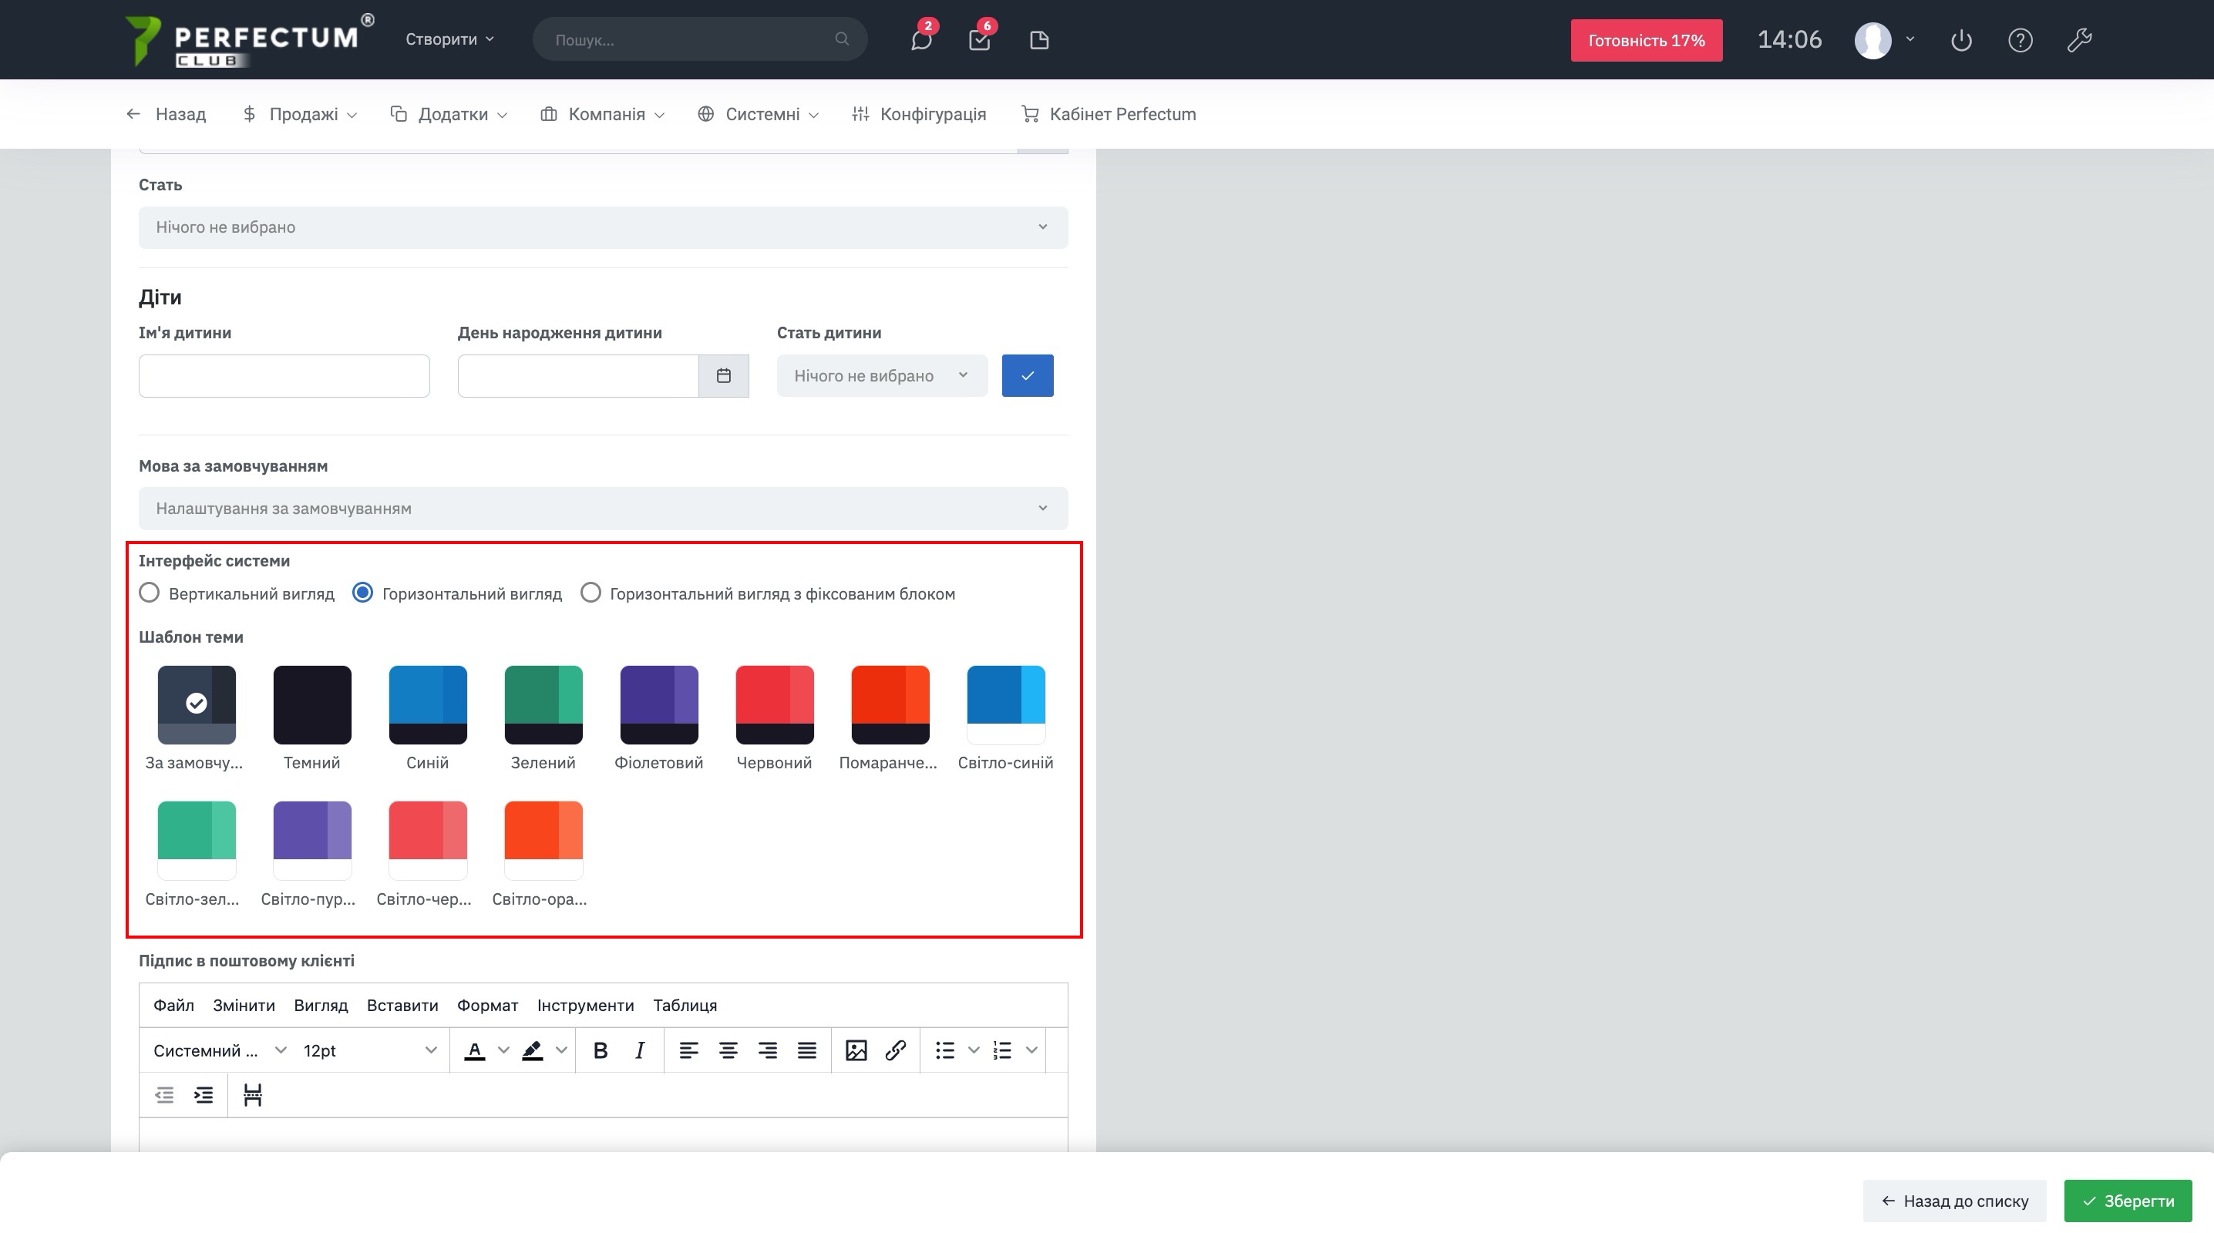Viewport: 2214px width, 1233px height.
Task: Expand the Стать dropdown
Action: point(603,227)
